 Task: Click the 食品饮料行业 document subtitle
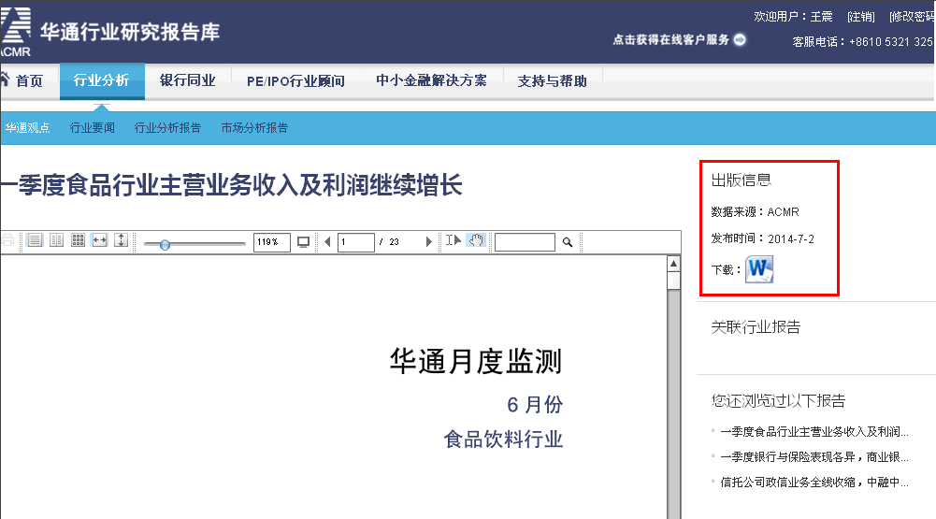[503, 440]
